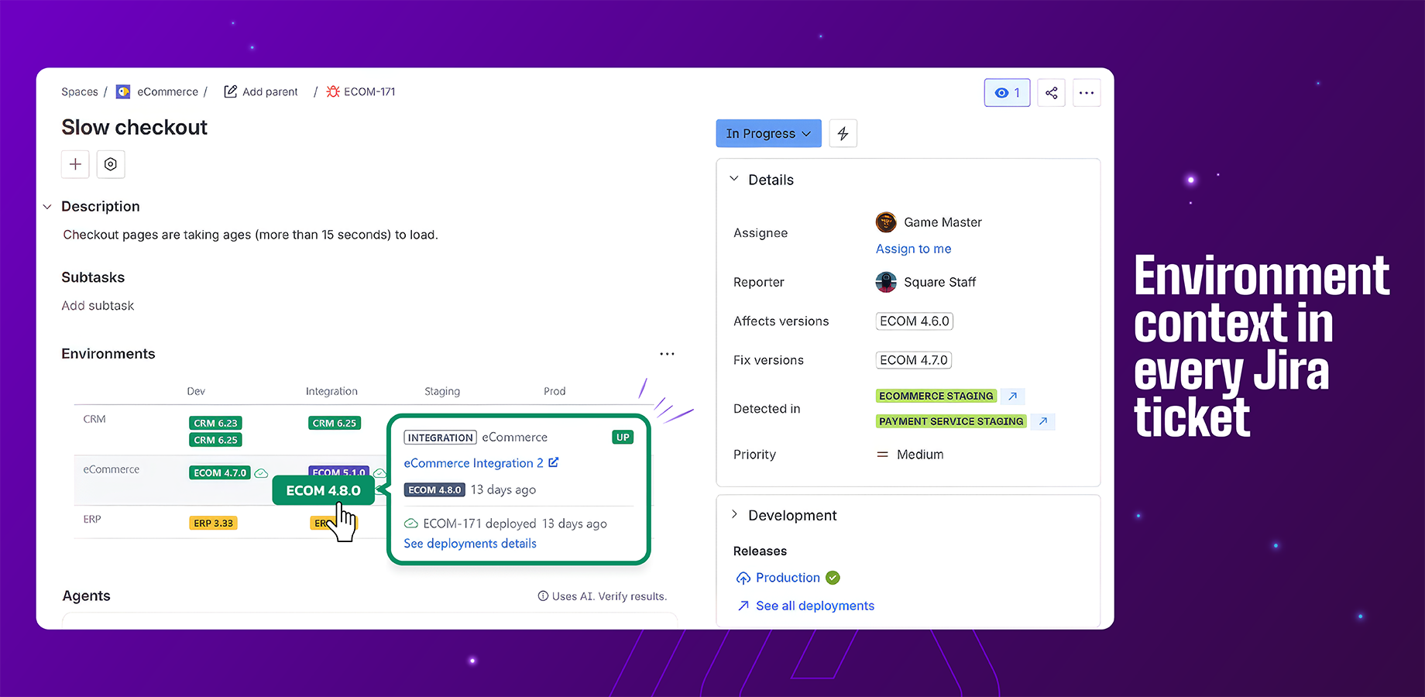Click See all deployments link
1425x697 pixels.
[x=815, y=606]
